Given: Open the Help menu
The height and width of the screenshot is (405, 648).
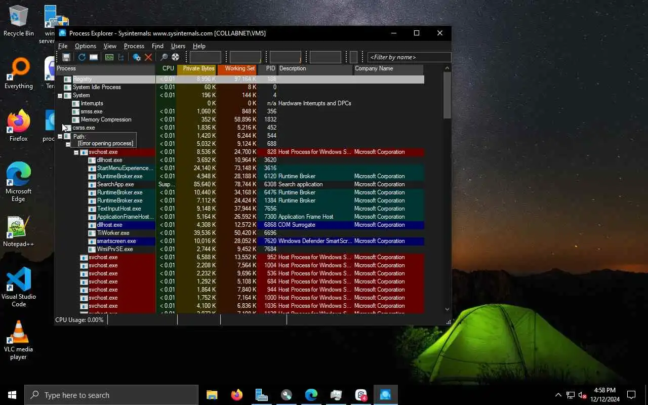Looking at the screenshot, I should tap(199, 46).
